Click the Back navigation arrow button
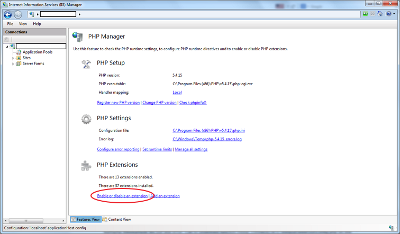 point(7,14)
